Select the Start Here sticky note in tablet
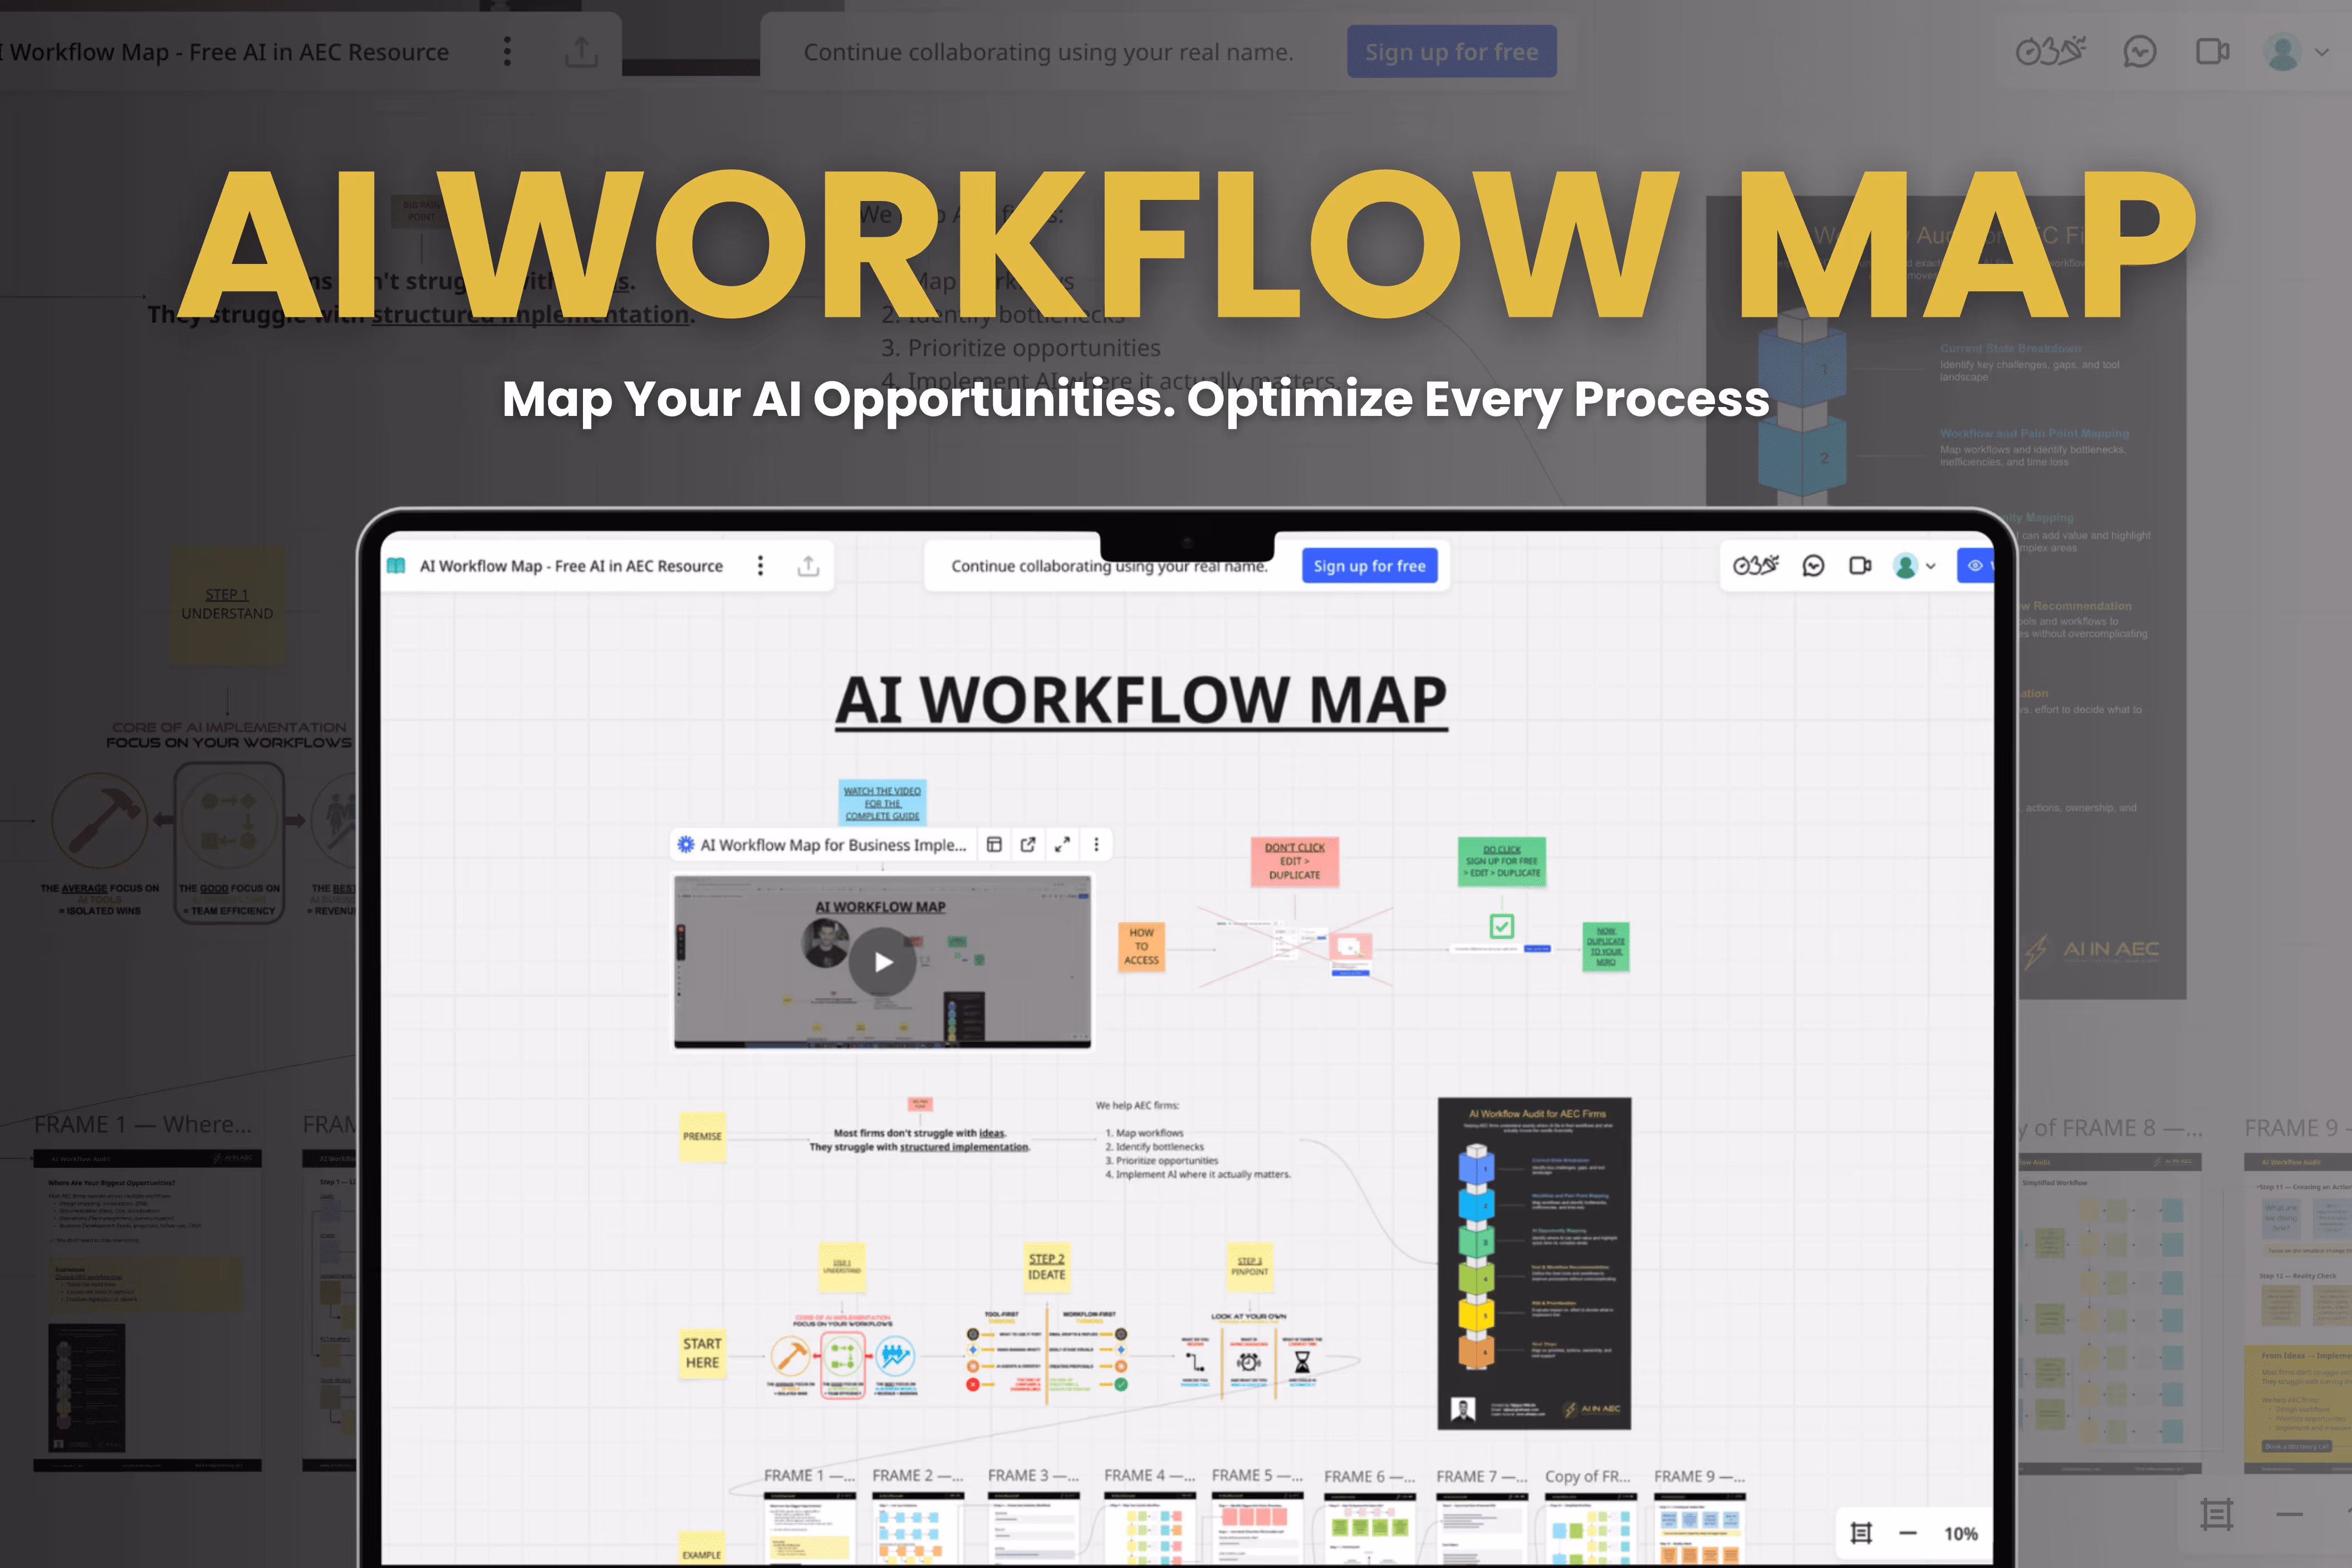The image size is (2352, 1568). coord(702,1353)
